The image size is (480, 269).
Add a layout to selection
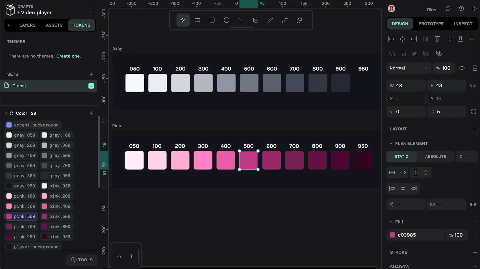pyautogui.click(x=475, y=129)
